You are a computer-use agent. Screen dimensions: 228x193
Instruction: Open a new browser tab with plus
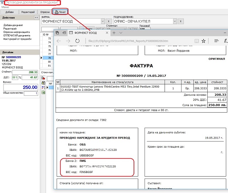click(x=114, y=33)
